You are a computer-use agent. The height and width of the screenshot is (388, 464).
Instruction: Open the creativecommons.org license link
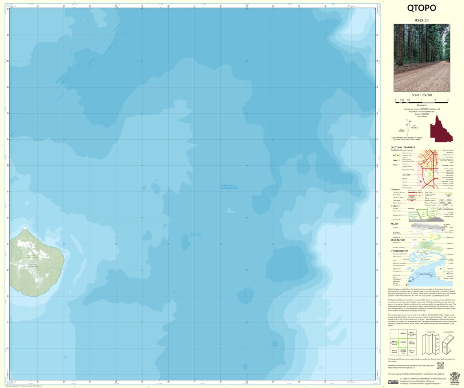click(422, 384)
